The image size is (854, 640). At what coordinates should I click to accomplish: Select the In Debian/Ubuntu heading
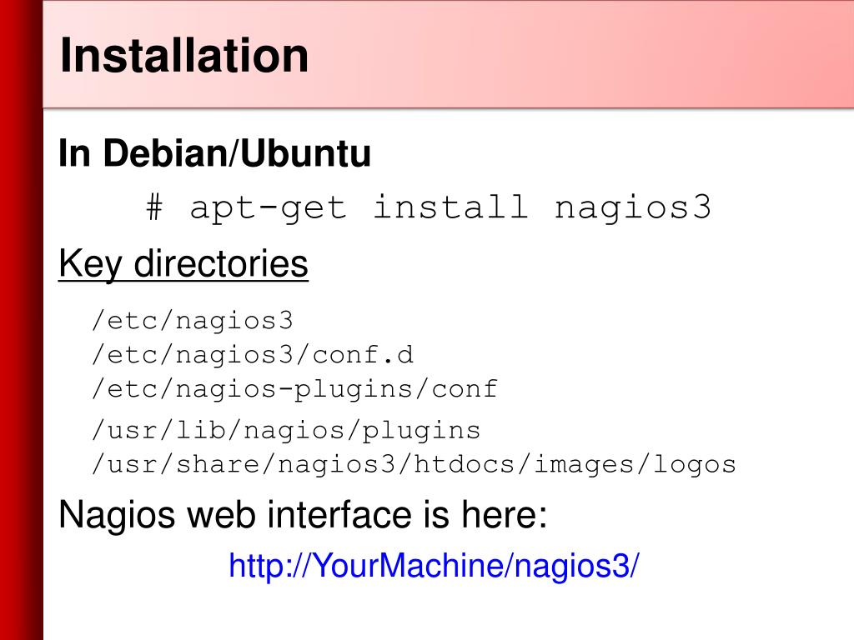[214, 153]
